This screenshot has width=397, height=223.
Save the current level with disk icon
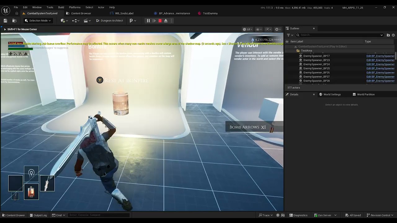coord(5,21)
